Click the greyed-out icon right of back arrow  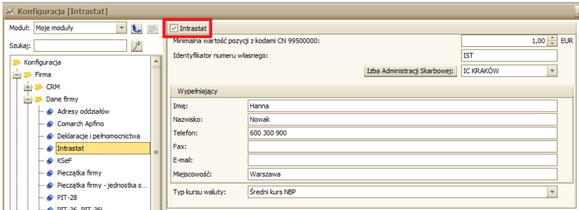click(153, 29)
